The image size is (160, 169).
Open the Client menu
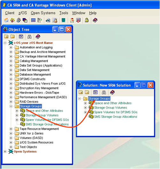[x=10, y=13]
